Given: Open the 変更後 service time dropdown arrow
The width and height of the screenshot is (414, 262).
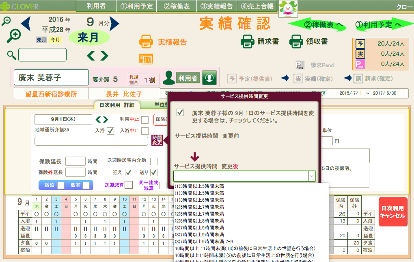Looking at the screenshot, I should tap(312, 176).
